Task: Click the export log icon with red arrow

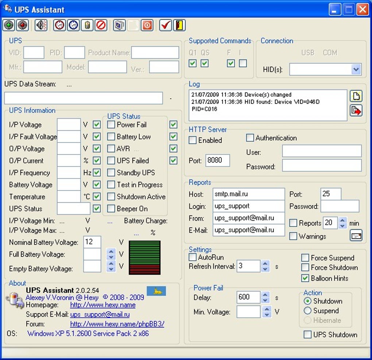Action: point(356,110)
